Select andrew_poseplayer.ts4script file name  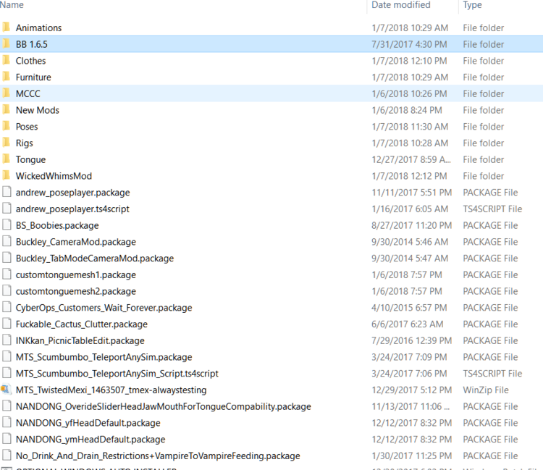72,209
